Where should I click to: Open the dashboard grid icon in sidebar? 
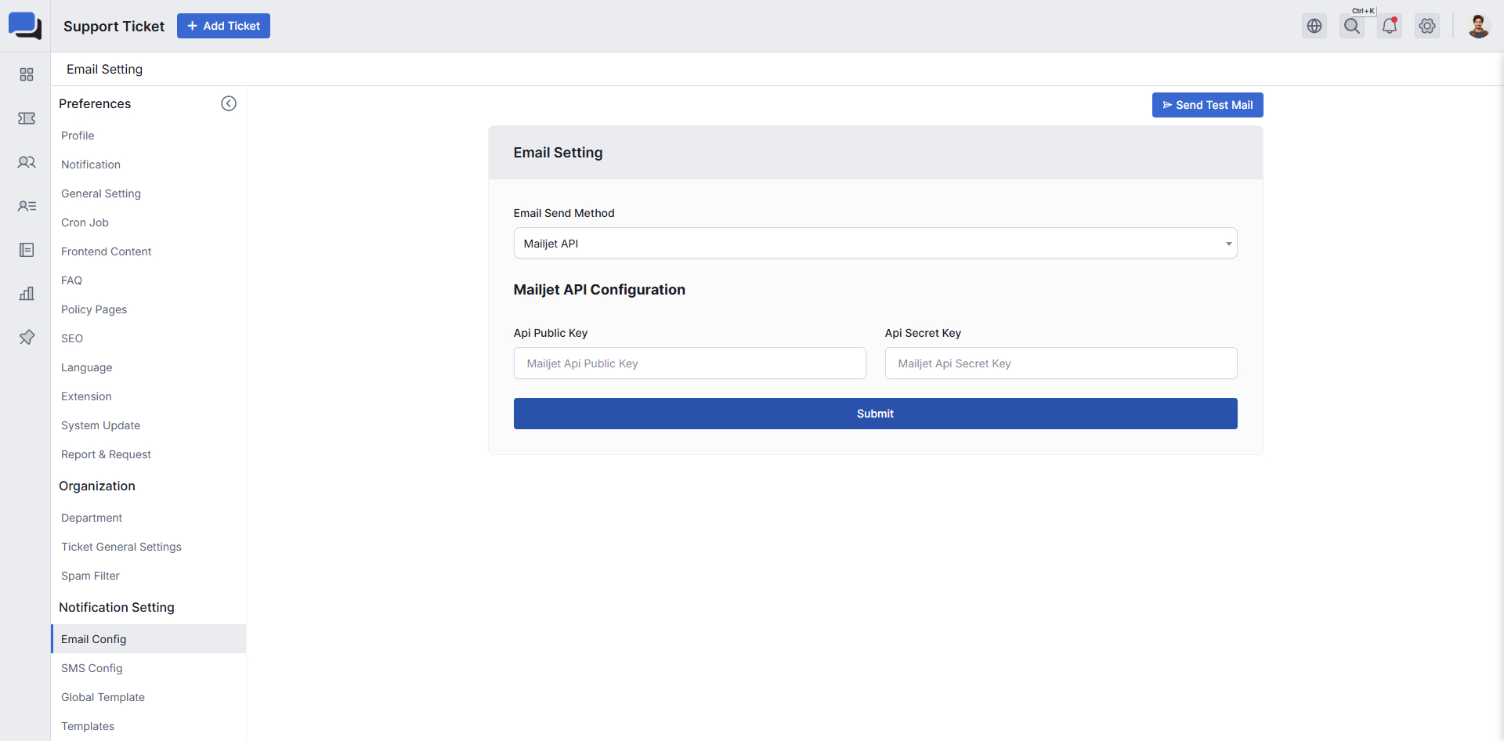27,74
